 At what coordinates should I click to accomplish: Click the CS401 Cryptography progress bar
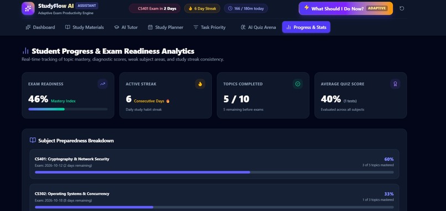(x=214, y=172)
